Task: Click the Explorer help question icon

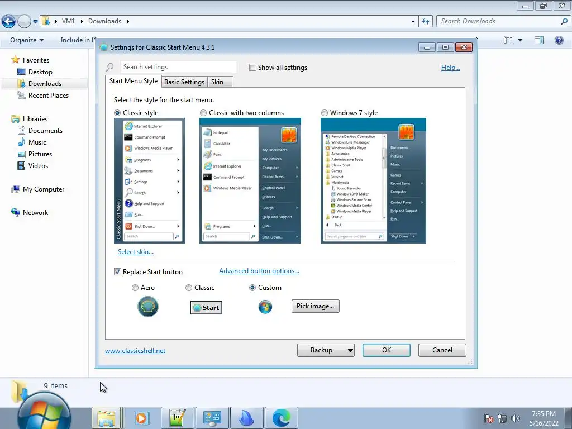Action: 559,40
